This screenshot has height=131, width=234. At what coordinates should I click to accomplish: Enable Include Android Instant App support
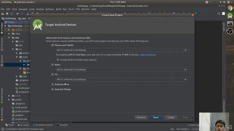(58, 60)
